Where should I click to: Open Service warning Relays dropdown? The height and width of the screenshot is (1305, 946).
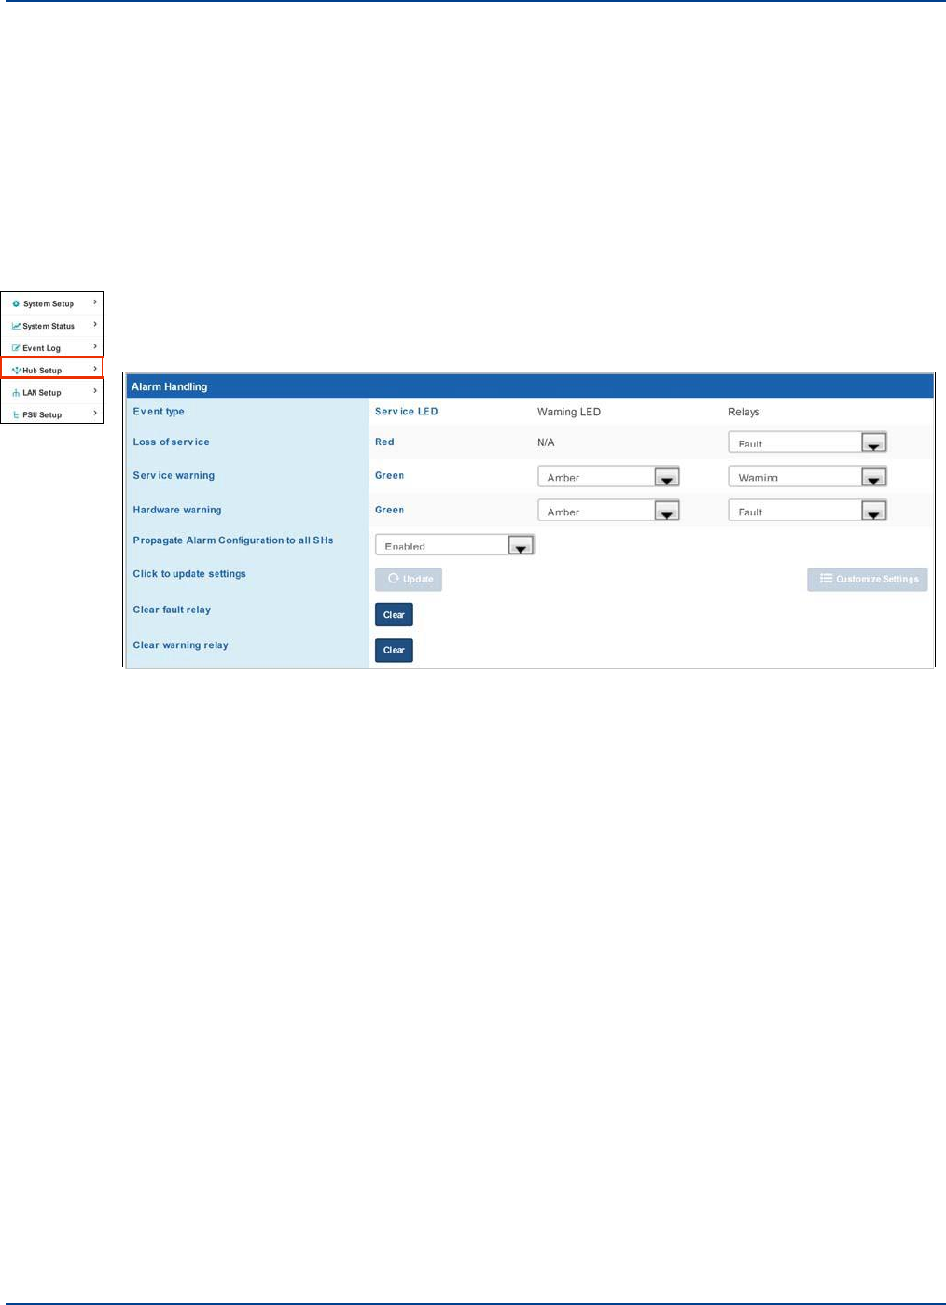pos(807,476)
